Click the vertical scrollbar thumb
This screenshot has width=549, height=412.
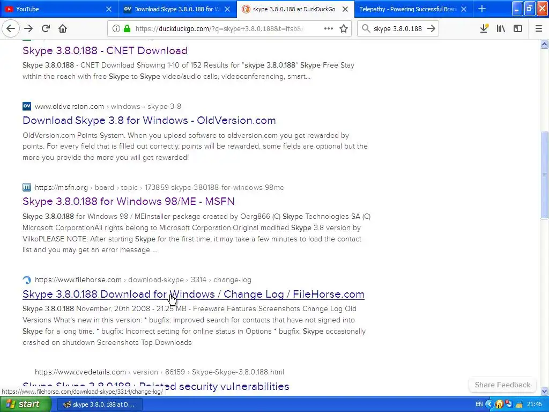(x=545, y=175)
